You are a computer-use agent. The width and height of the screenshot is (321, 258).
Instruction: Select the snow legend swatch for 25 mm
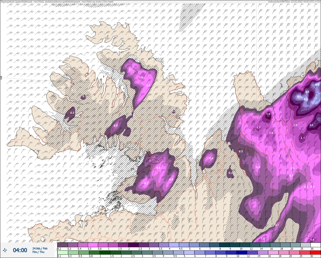tap(305, 245)
